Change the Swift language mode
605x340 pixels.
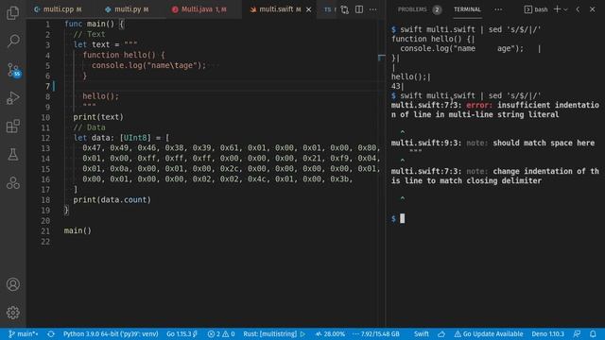(422, 333)
